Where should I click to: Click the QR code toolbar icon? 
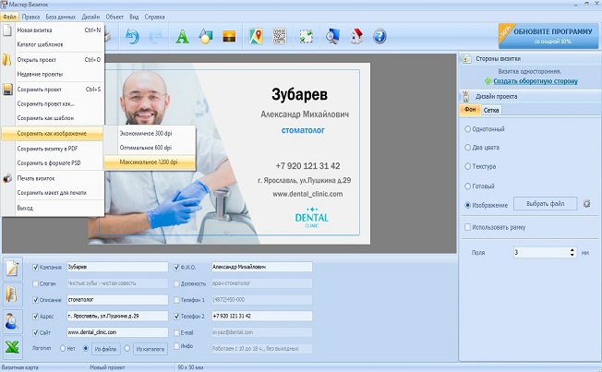[279, 37]
